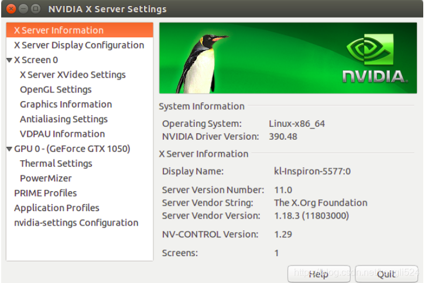The height and width of the screenshot is (283, 425).
Task: Open nvidia-settings Configuration page
Action: (76, 223)
